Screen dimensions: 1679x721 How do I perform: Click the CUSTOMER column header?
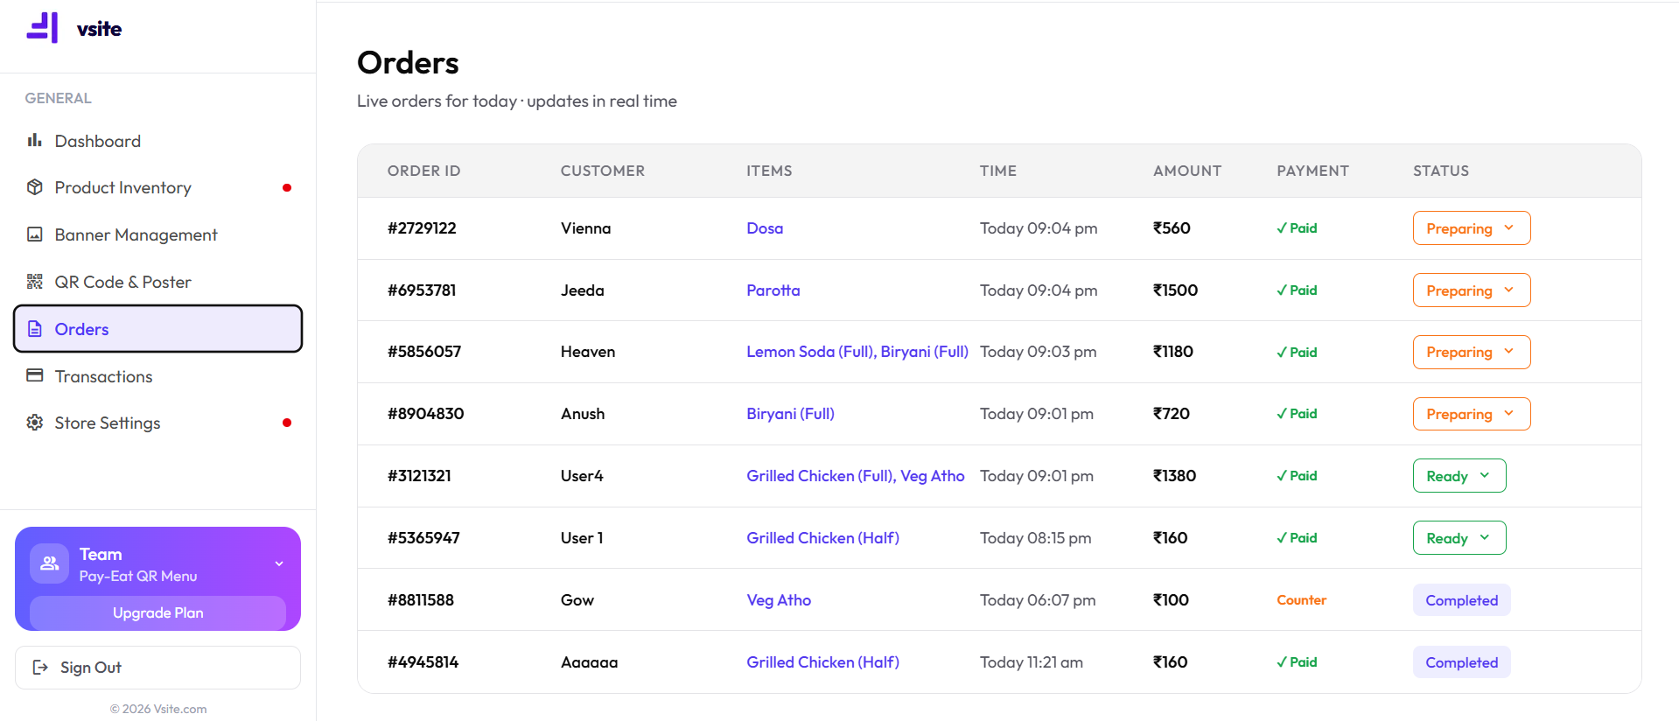(603, 171)
